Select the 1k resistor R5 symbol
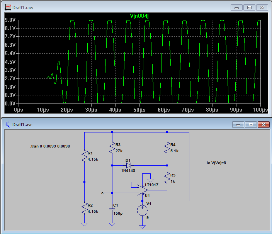Screen dimensions: 272x234 [x=167, y=178]
